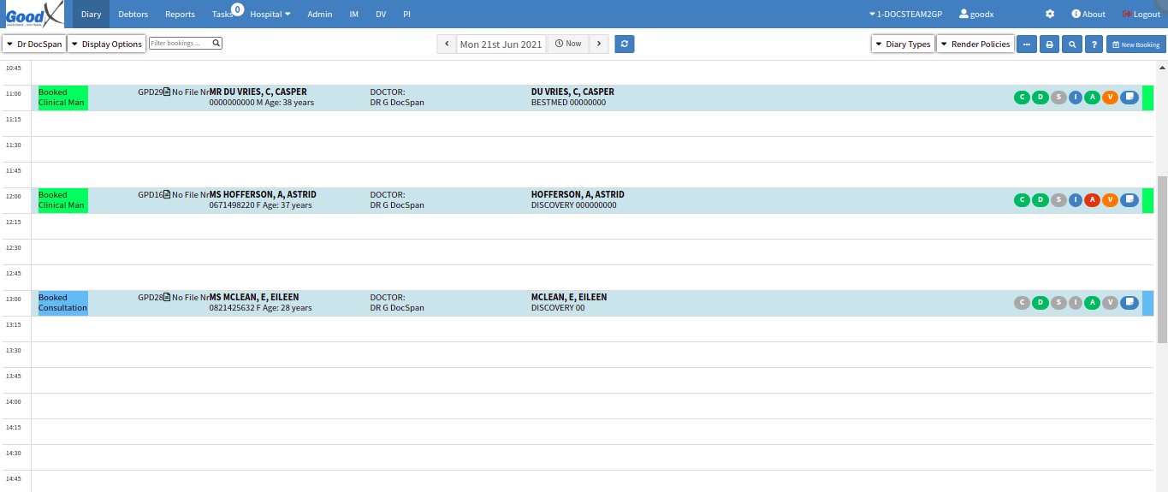
Task: Open the Display Options dropdown
Action: [106, 44]
